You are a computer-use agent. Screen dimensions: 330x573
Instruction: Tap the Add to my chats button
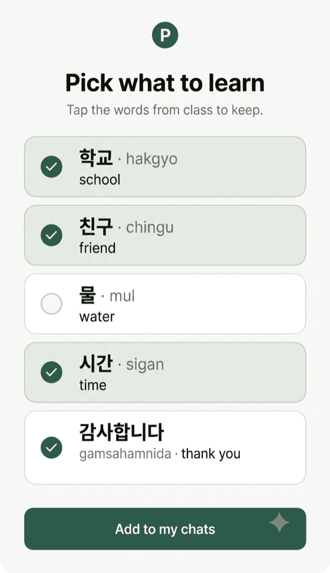tap(165, 529)
